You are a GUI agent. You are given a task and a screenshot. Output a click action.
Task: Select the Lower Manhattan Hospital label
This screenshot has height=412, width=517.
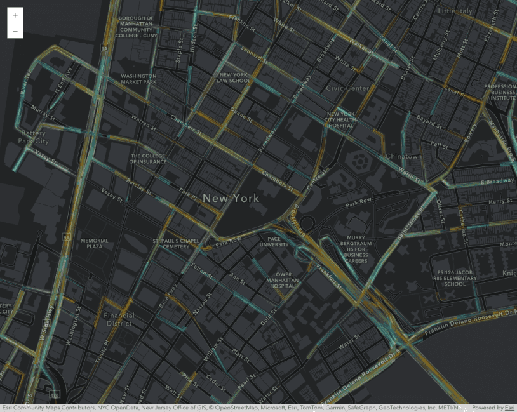pyautogui.click(x=283, y=279)
